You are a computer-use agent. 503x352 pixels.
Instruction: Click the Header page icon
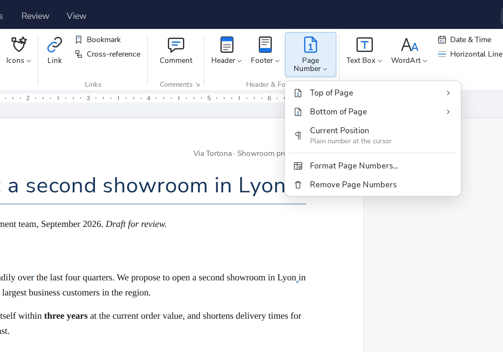click(227, 45)
